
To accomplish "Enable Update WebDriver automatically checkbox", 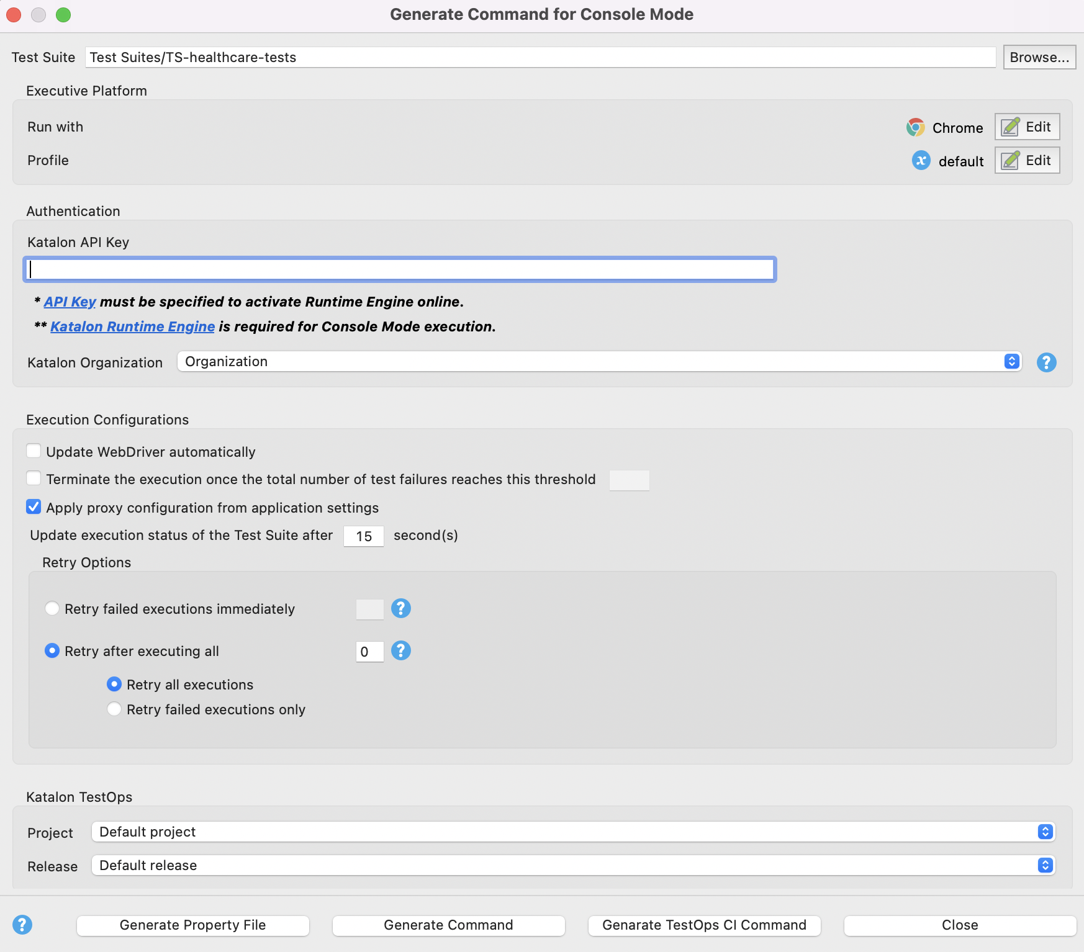I will pyautogui.click(x=34, y=451).
